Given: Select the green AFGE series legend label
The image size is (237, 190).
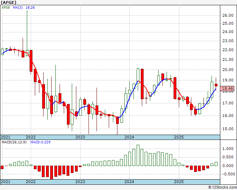Looking at the screenshot, I should point(6,8).
